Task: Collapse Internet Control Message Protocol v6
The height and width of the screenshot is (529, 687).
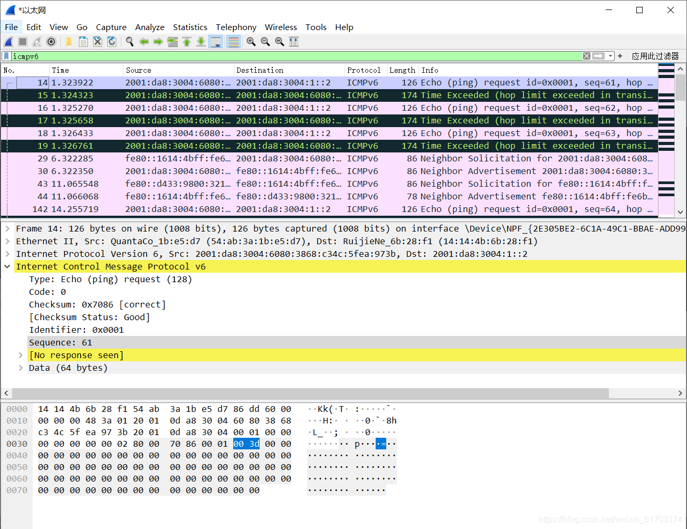Action: tap(7, 266)
